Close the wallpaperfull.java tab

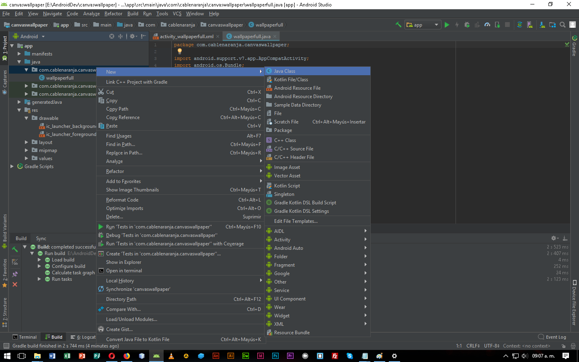[275, 37]
